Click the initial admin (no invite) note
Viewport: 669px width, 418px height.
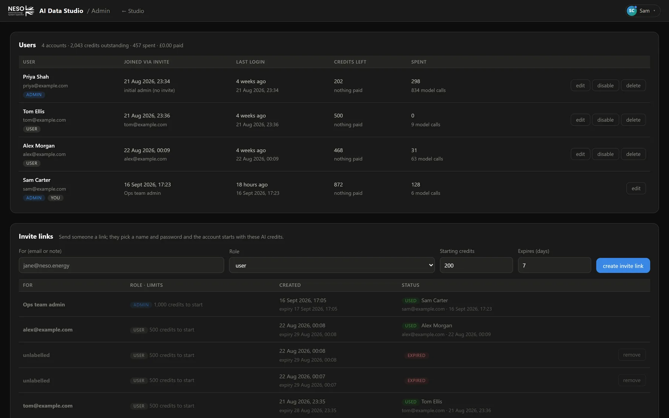149,90
